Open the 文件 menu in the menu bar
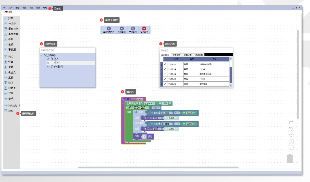The image size is (310, 182). (11, 8)
